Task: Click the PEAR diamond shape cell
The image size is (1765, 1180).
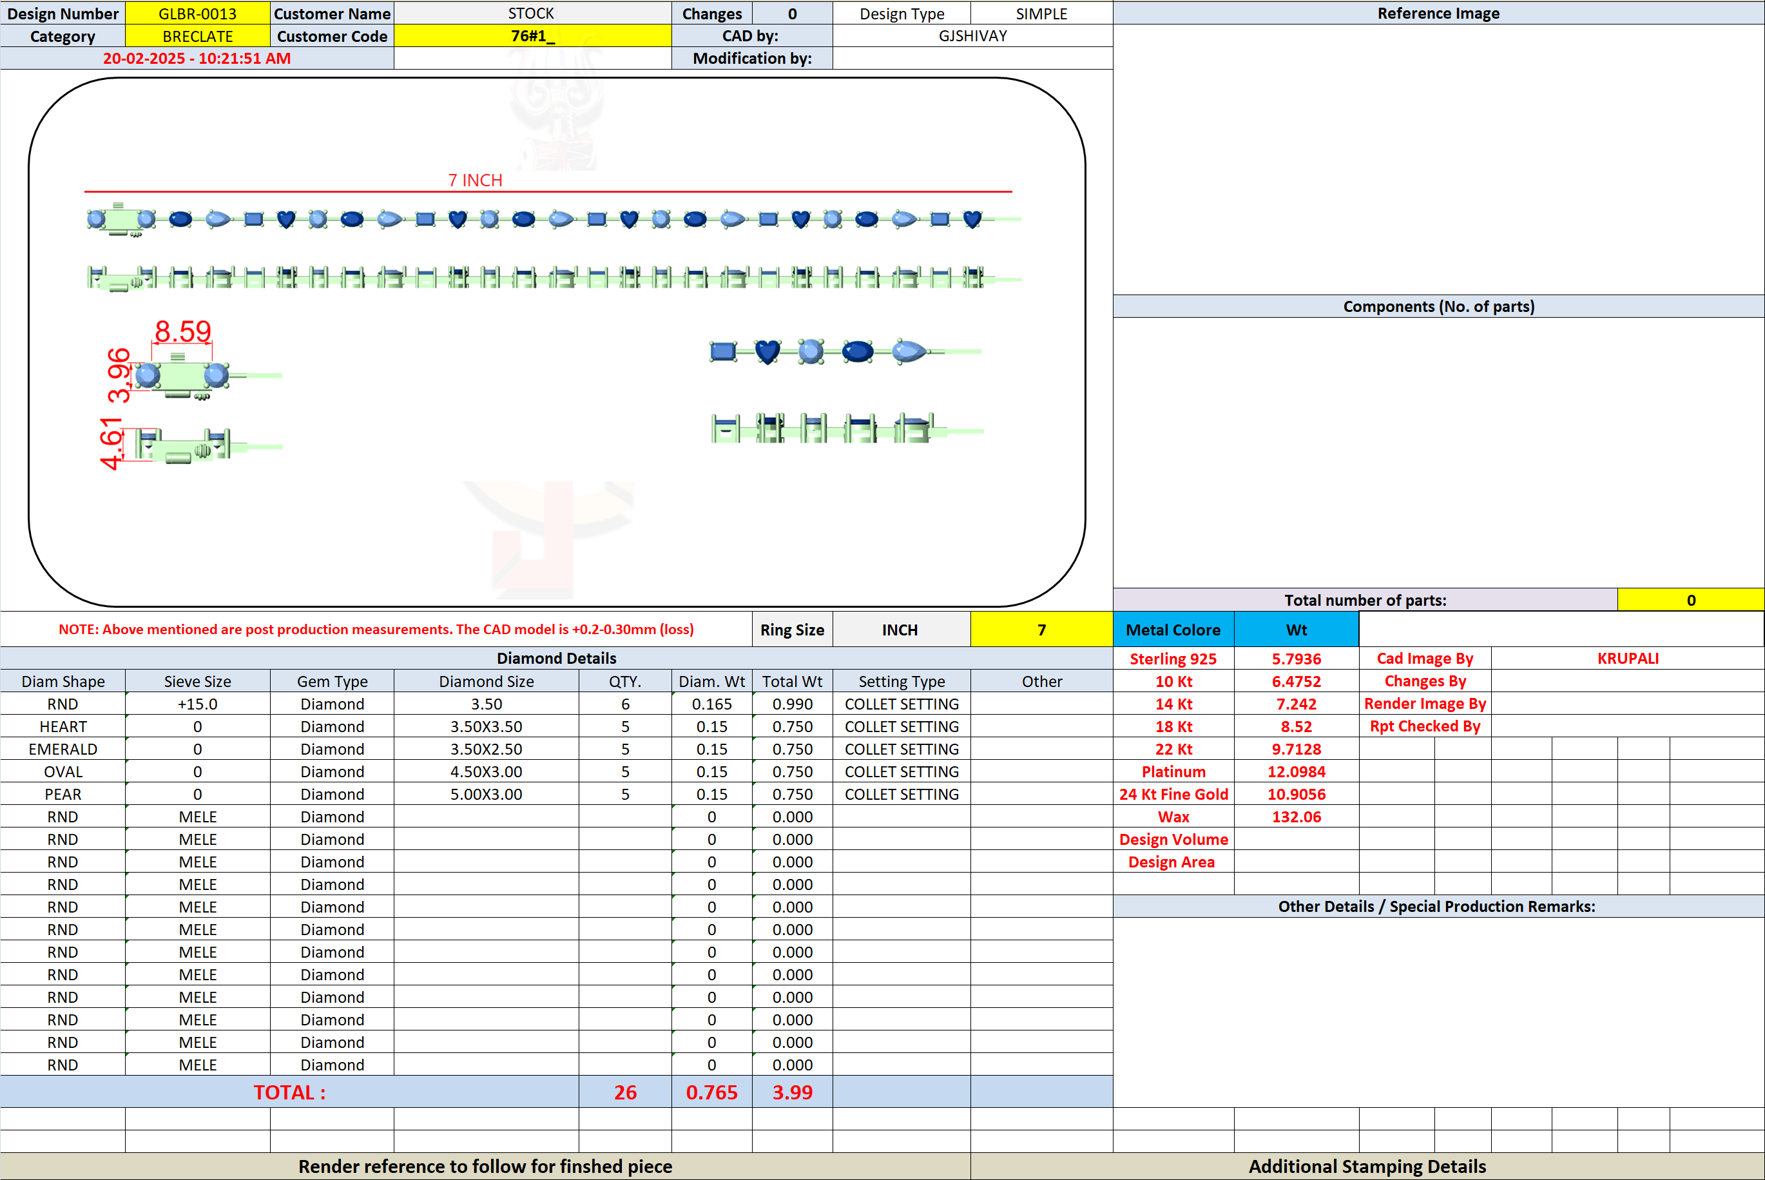Action: (x=63, y=794)
